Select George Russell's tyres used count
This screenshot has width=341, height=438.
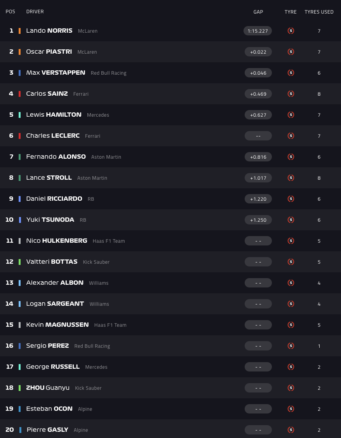tap(319, 367)
